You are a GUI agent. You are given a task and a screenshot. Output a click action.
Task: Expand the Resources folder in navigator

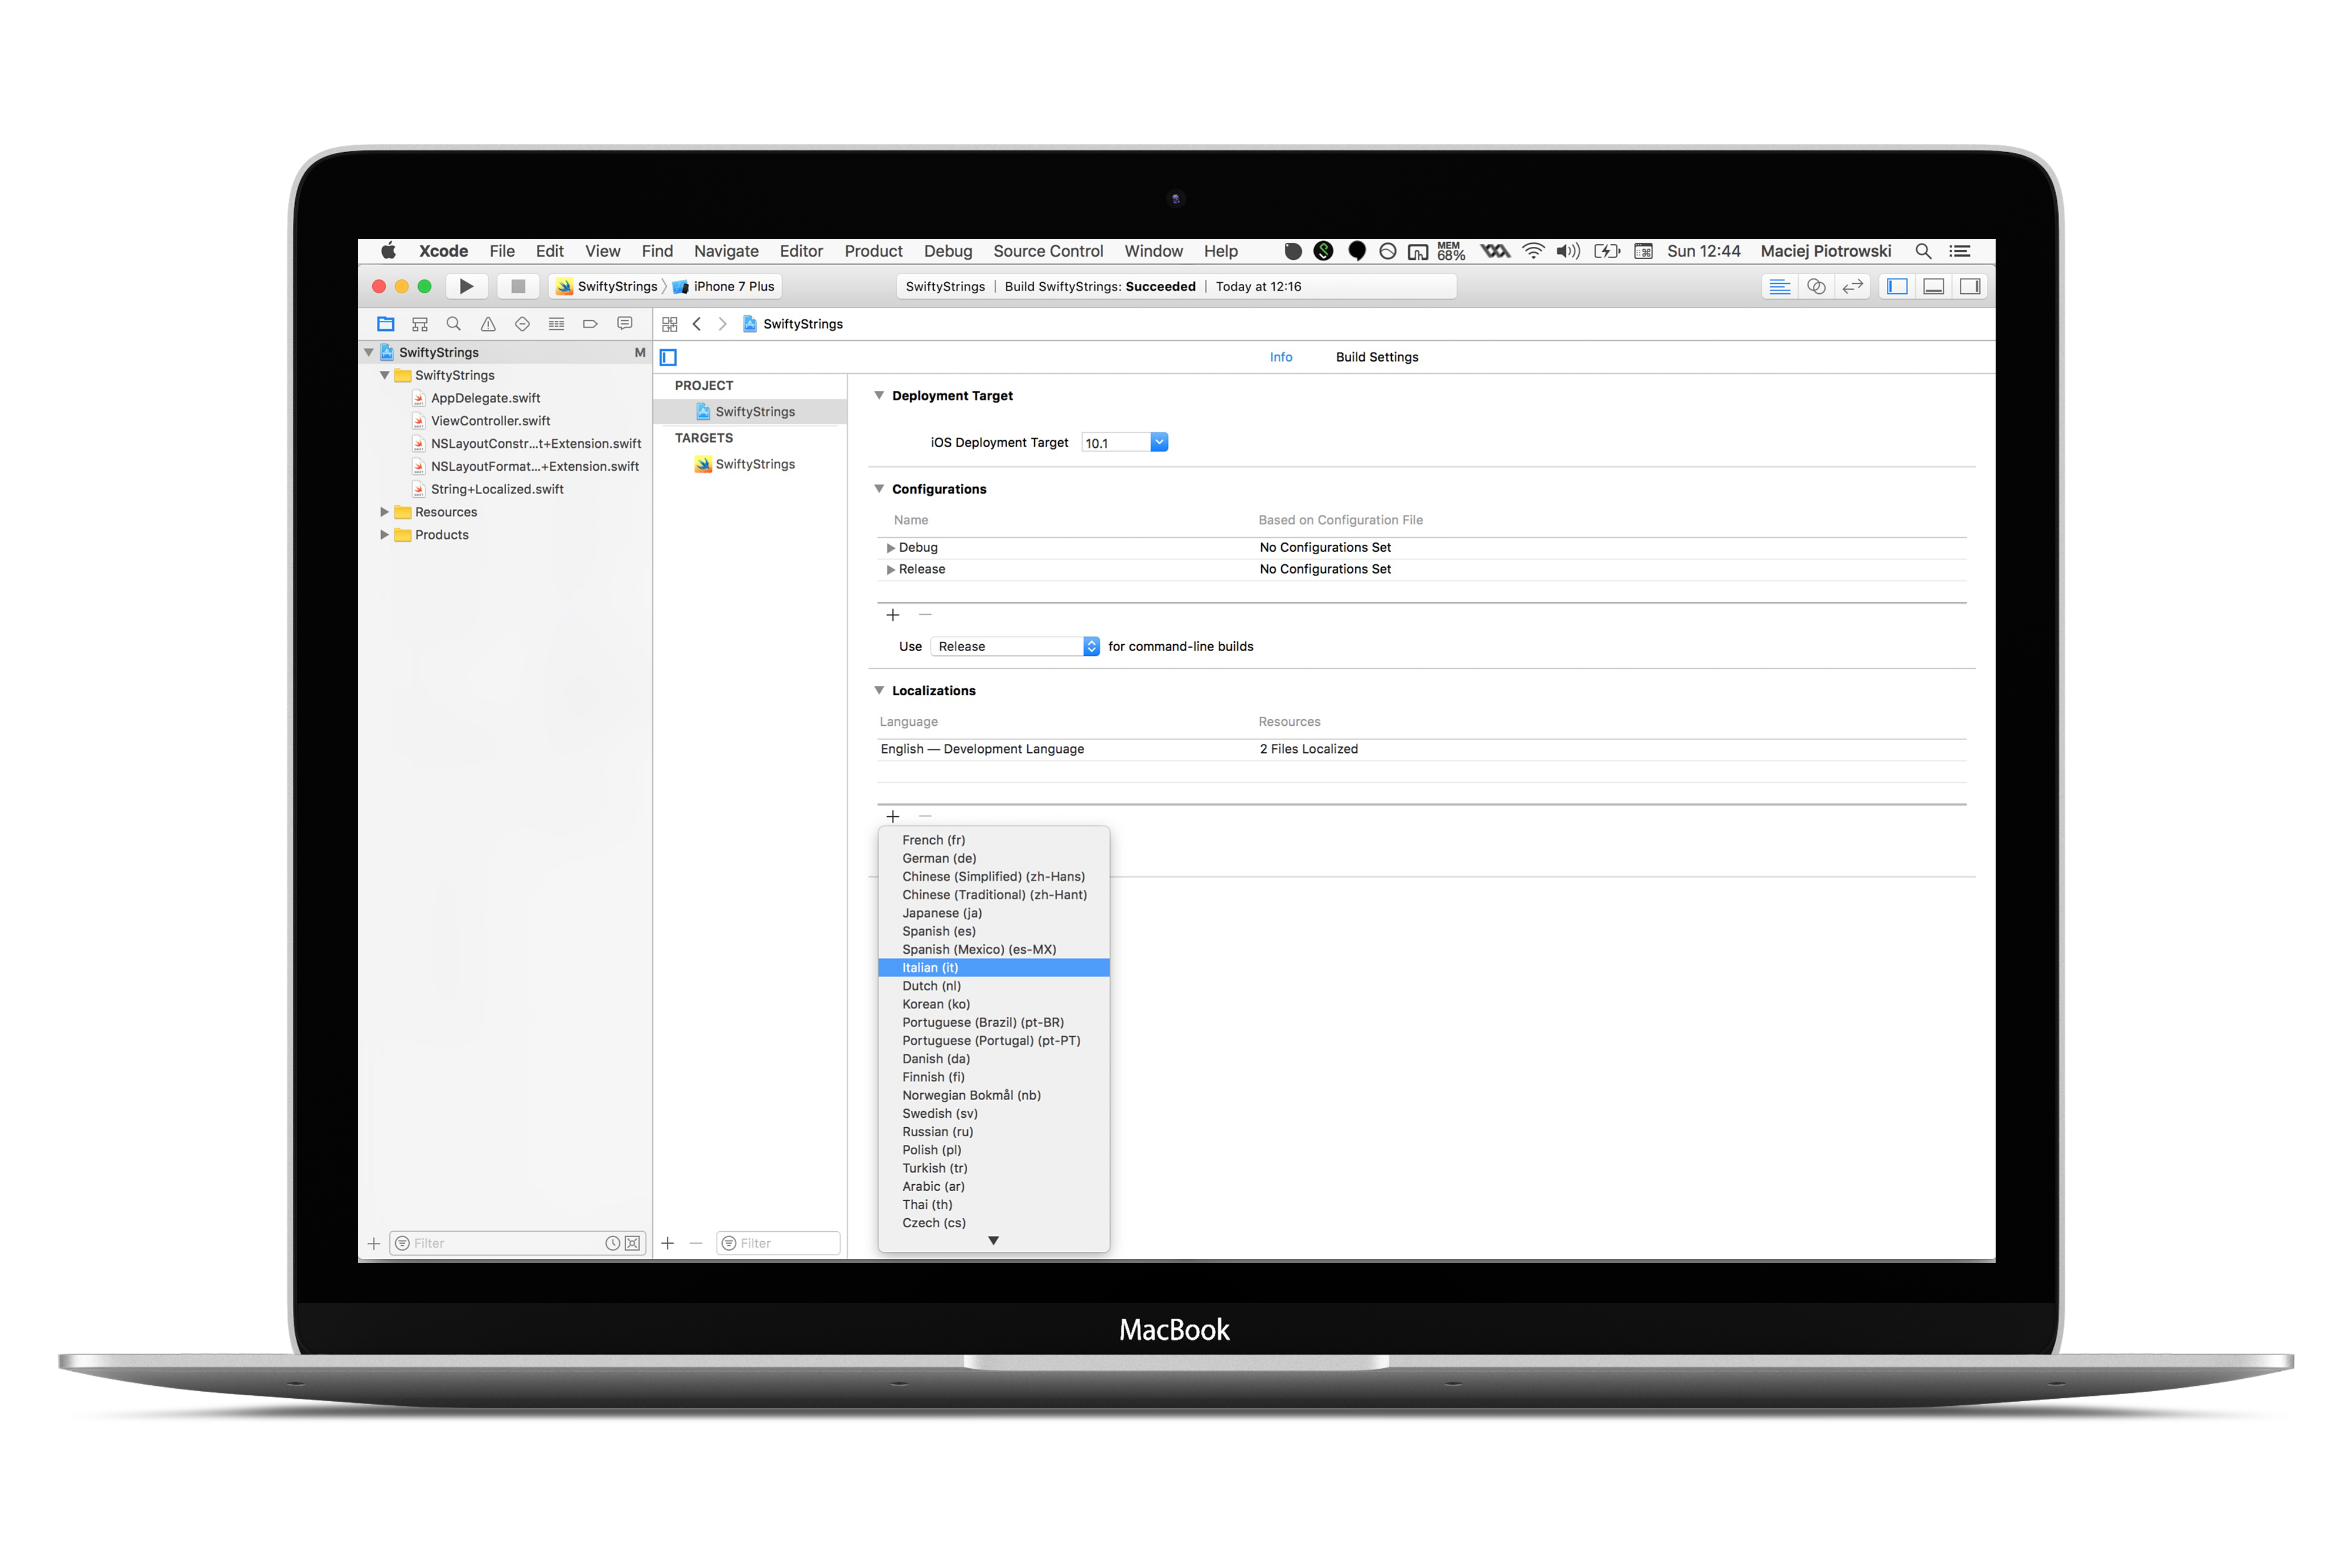pos(384,512)
